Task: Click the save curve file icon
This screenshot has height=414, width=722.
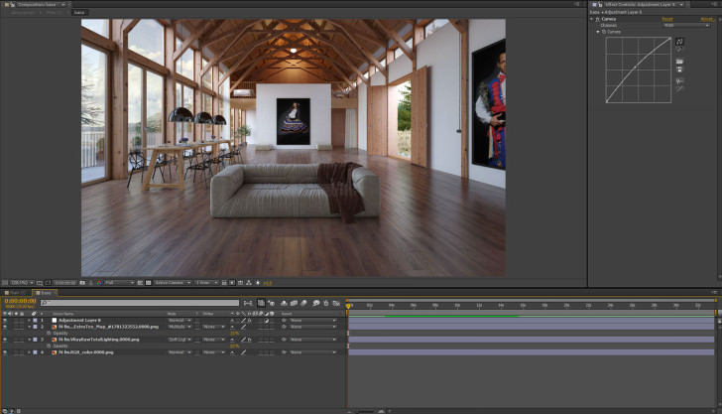Action: coord(679,69)
